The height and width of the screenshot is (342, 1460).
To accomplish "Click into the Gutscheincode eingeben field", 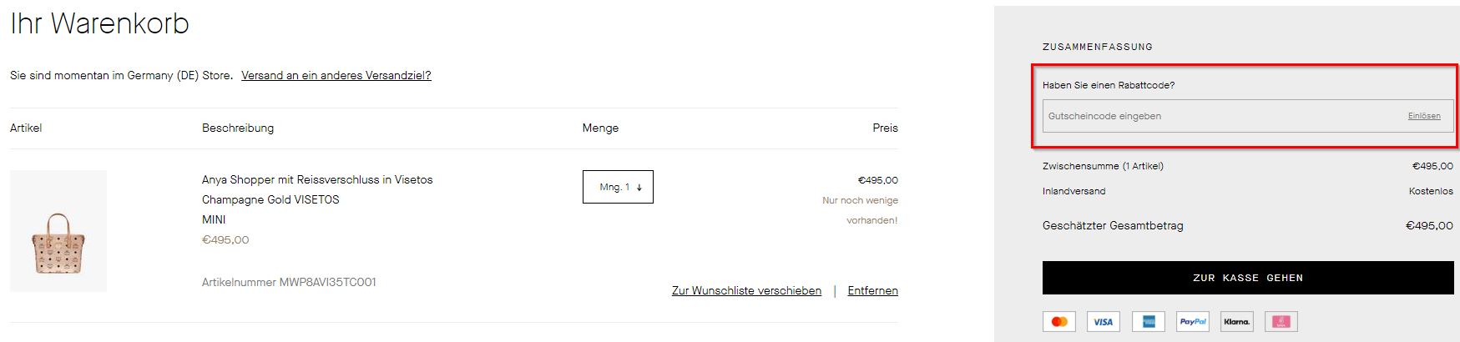I will pyautogui.click(x=1223, y=116).
